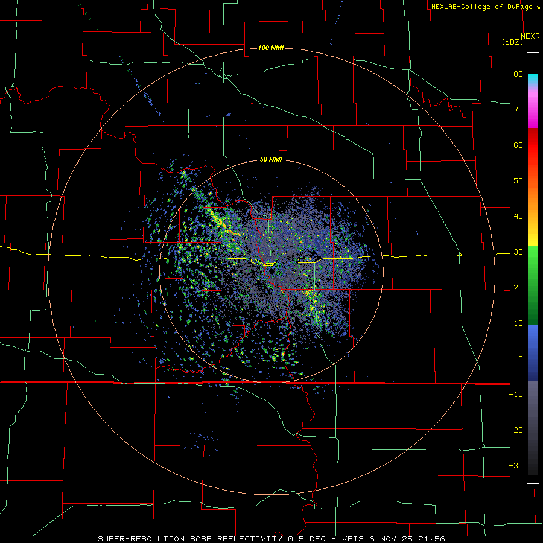
Task: Click the NEXR label above color scale
Action: coord(530,36)
